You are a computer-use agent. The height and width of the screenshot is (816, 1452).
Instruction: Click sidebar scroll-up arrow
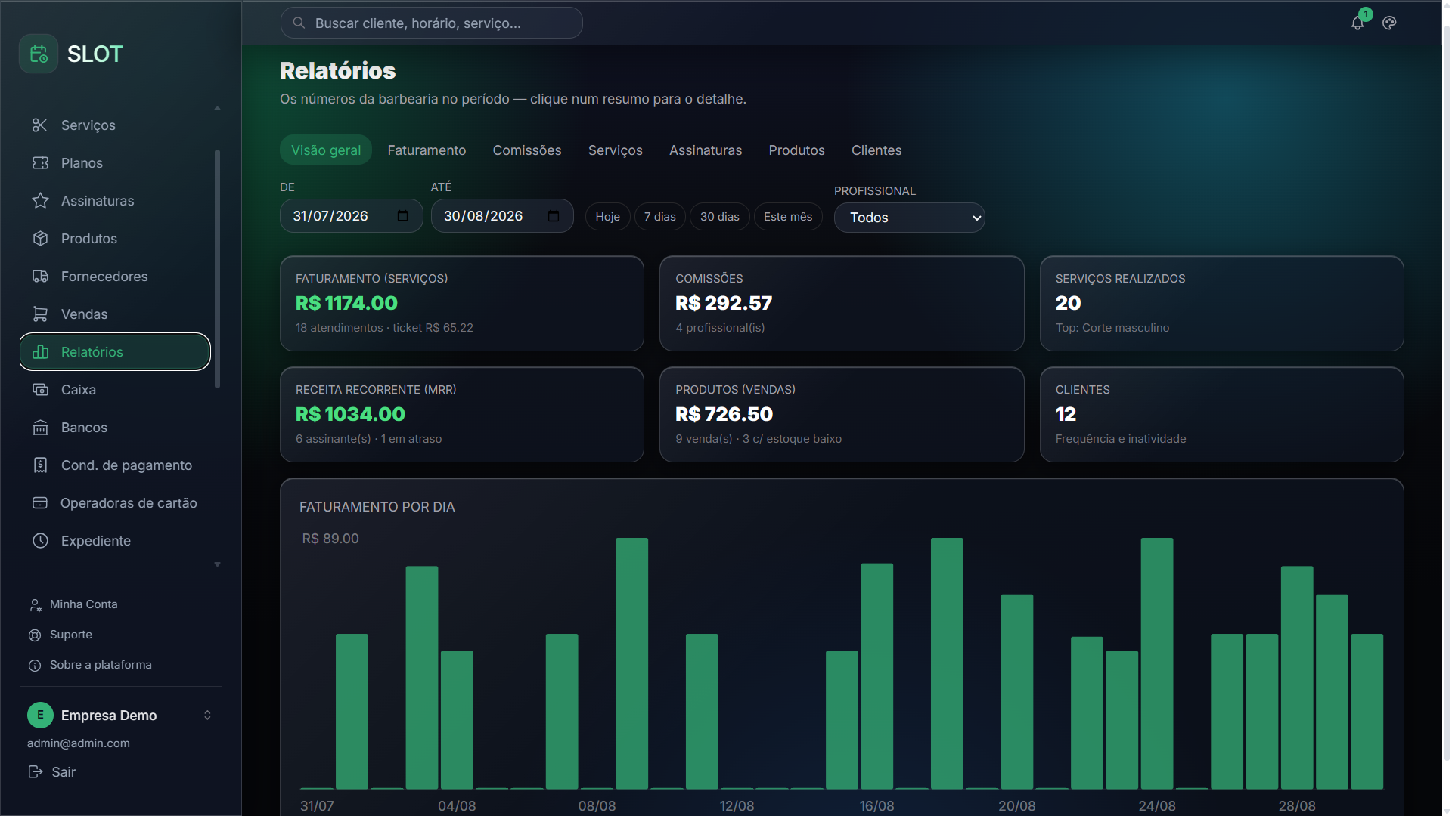[217, 108]
